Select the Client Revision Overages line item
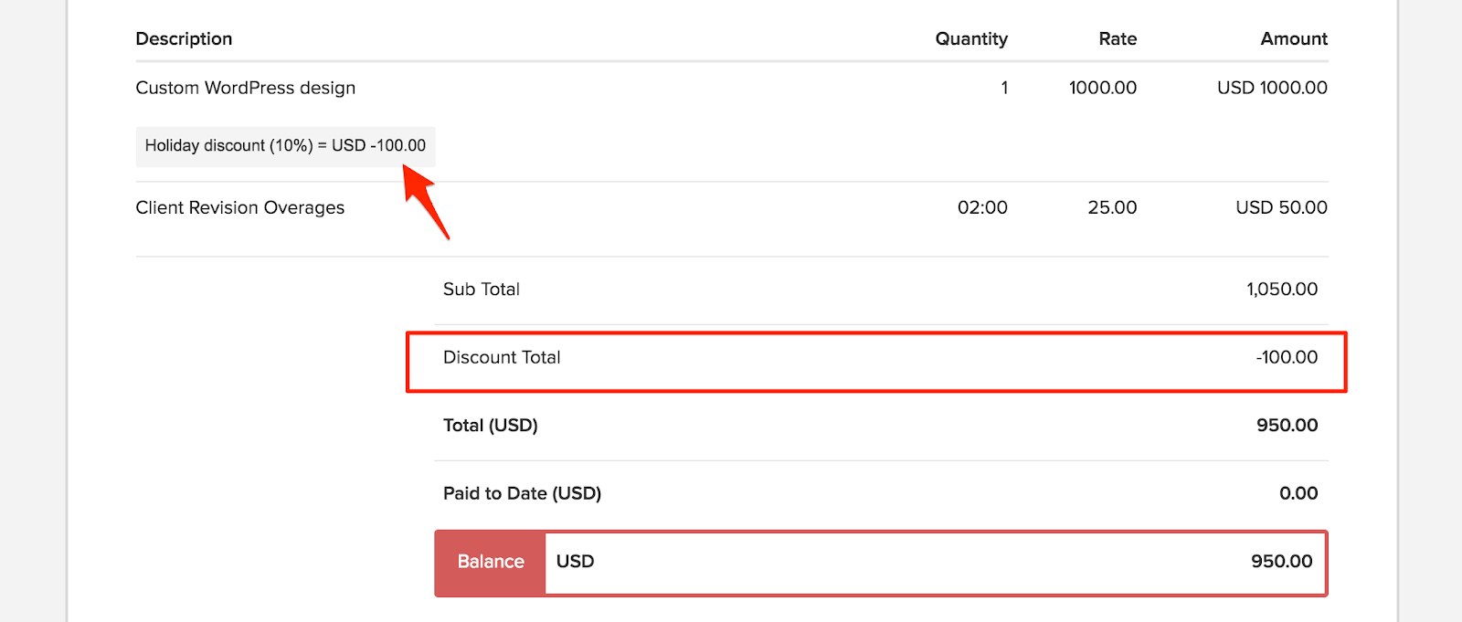Screen dimensions: 1462x622 240,207
